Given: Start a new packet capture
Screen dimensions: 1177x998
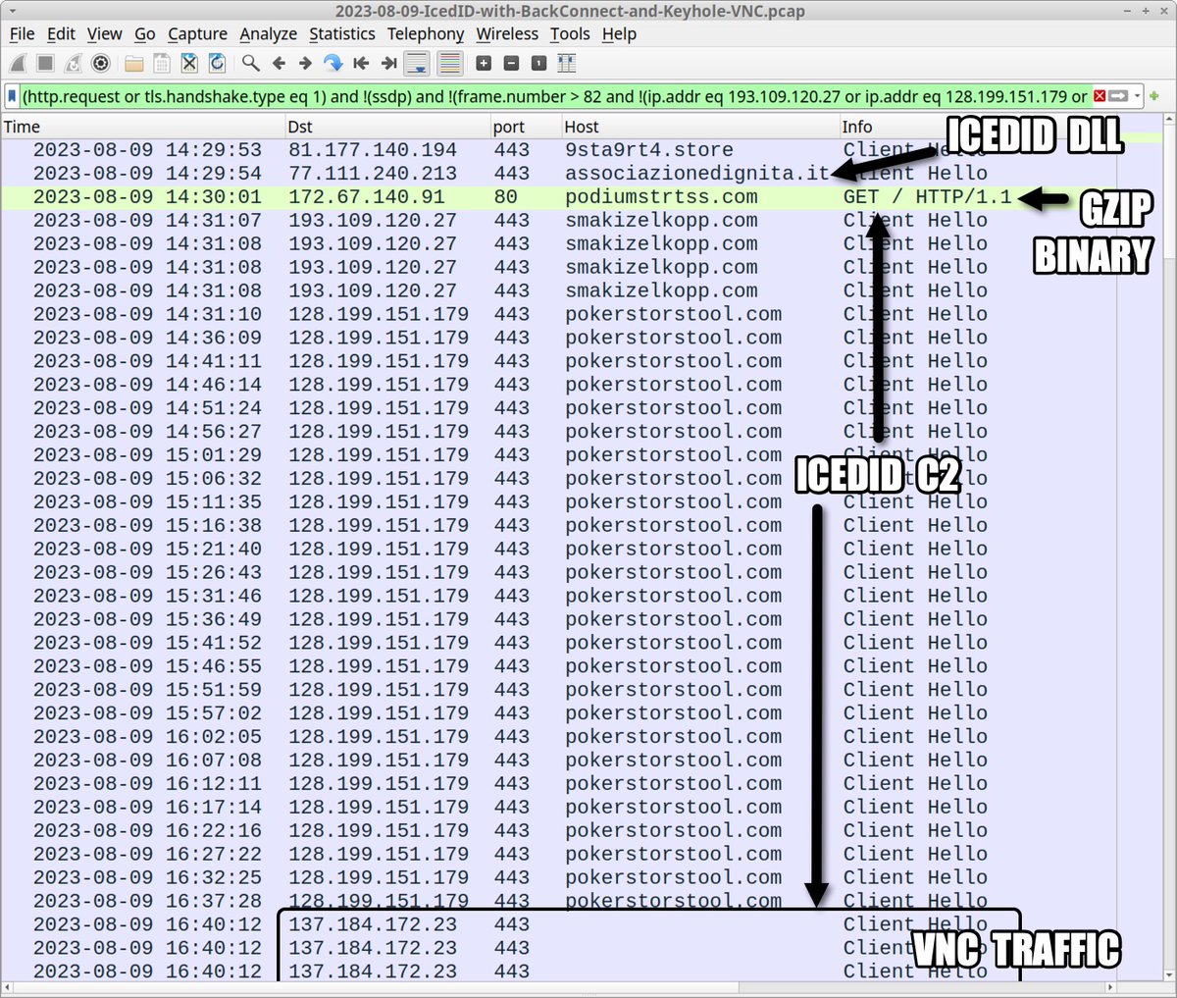Looking at the screenshot, I should 19,64.
